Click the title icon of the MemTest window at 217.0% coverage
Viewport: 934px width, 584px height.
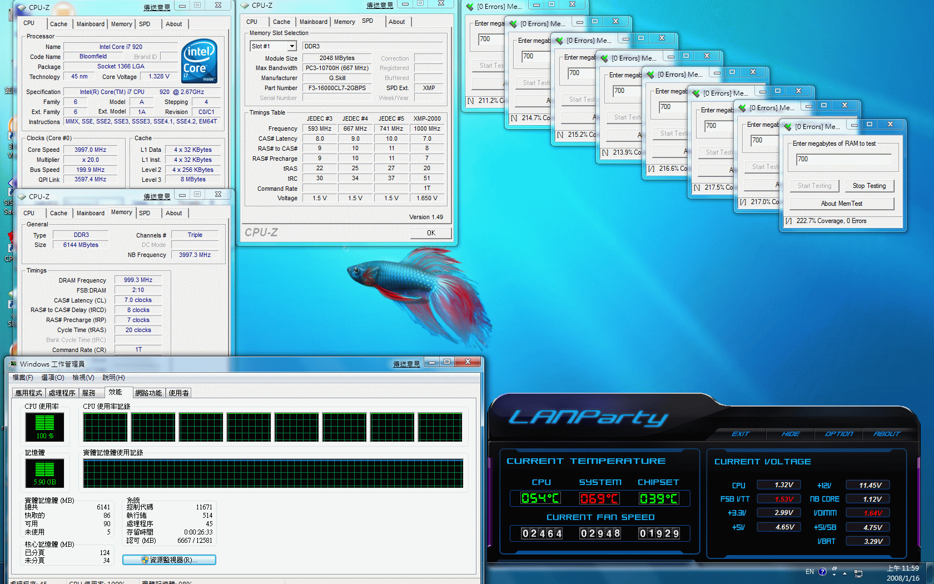click(x=742, y=108)
